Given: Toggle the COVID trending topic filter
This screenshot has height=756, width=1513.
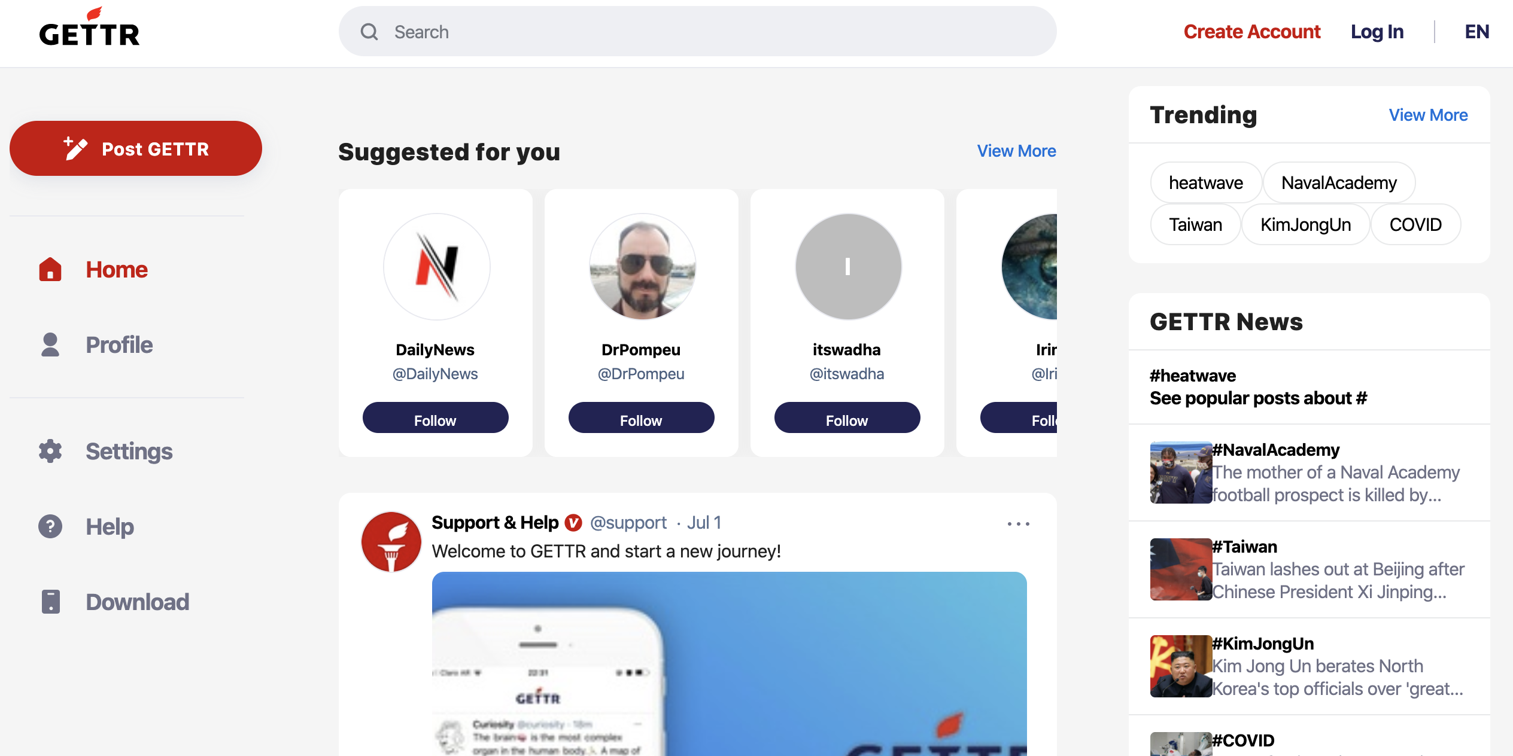Looking at the screenshot, I should point(1415,224).
